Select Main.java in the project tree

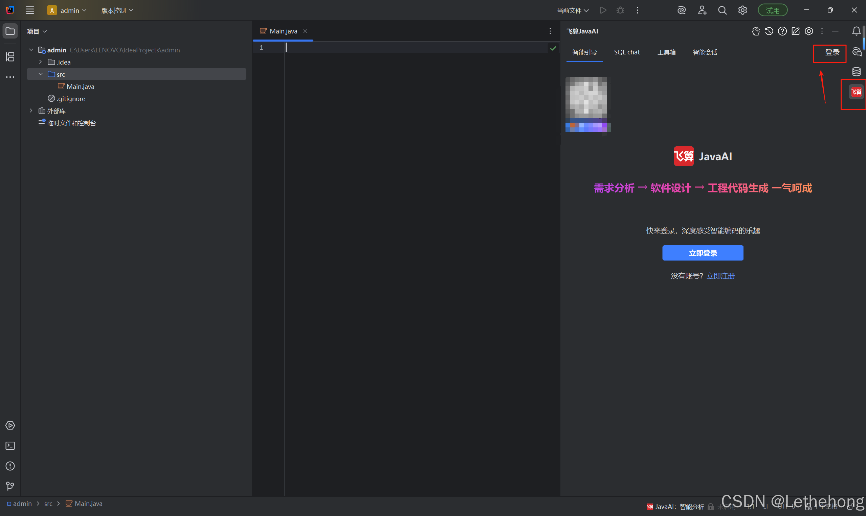coord(80,87)
